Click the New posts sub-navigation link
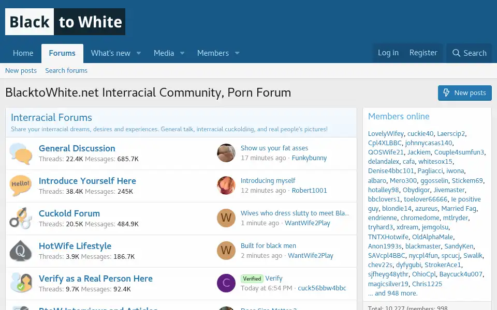 [21, 71]
